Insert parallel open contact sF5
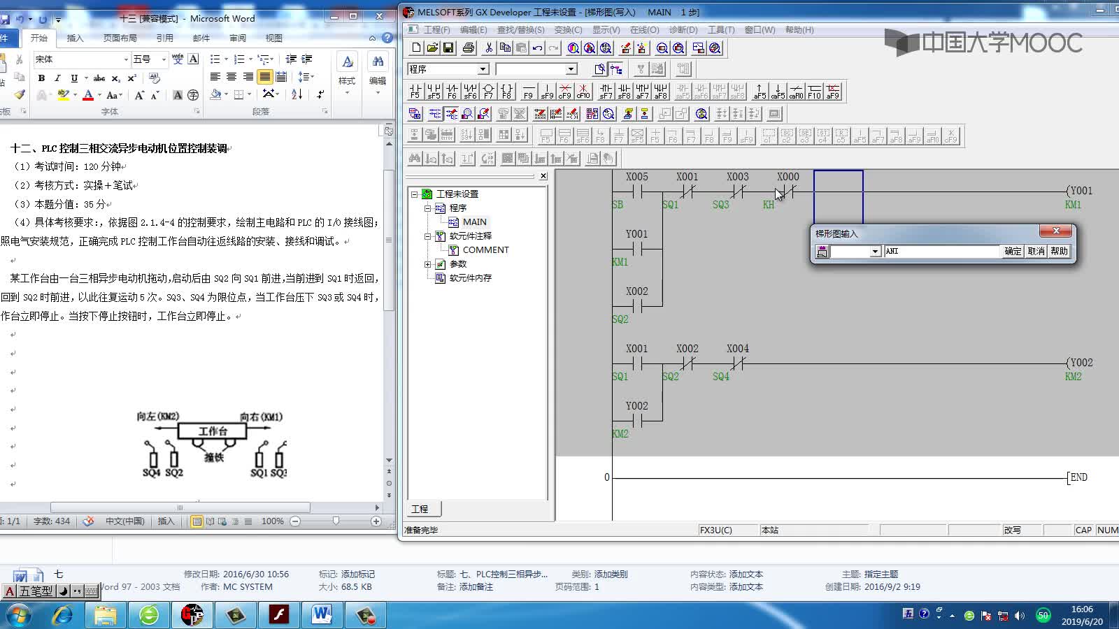This screenshot has height=629, width=1119. point(434,92)
